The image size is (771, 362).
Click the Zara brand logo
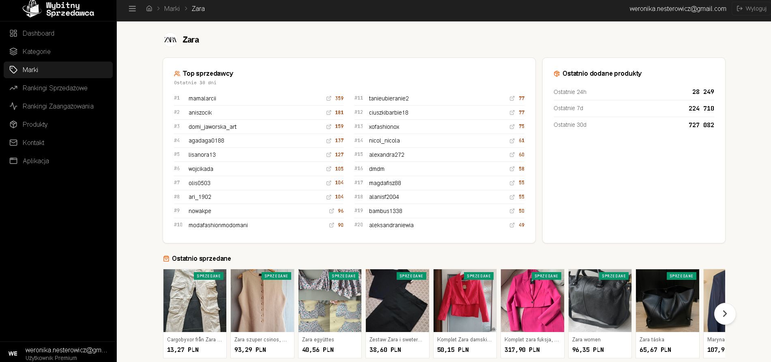pos(170,40)
